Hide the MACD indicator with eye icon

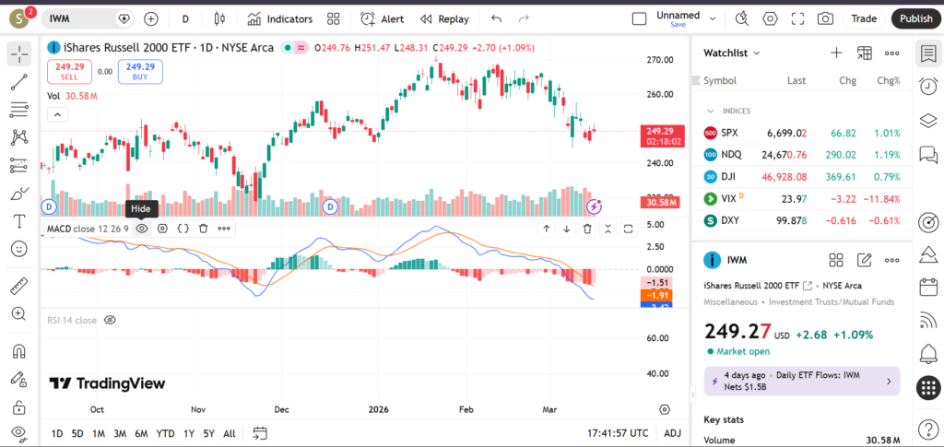pyautogui.click(x=142, y=228)
